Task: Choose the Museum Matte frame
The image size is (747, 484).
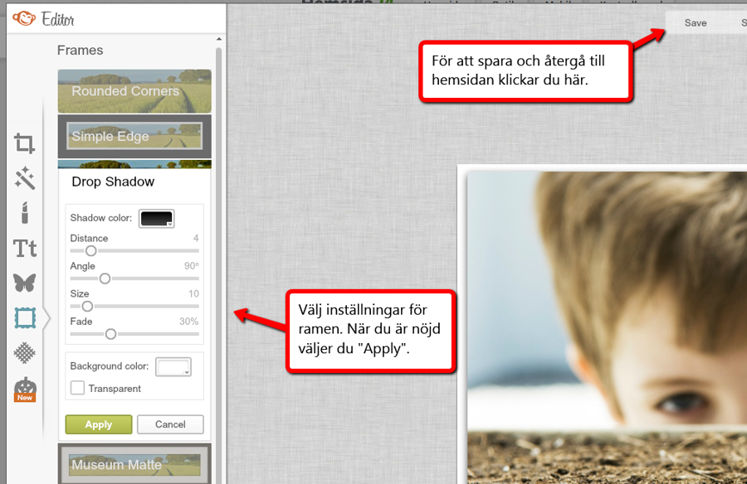Action: [x=134, y=464]
